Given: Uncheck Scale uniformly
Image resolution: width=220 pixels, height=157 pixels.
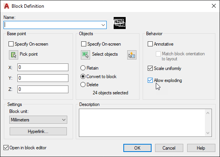Looking at the screenshot, I should pyautogui.click(x=150, y=68).
